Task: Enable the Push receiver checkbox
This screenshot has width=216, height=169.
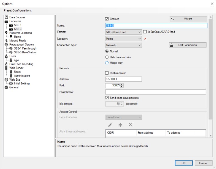Action: [107, 73]
